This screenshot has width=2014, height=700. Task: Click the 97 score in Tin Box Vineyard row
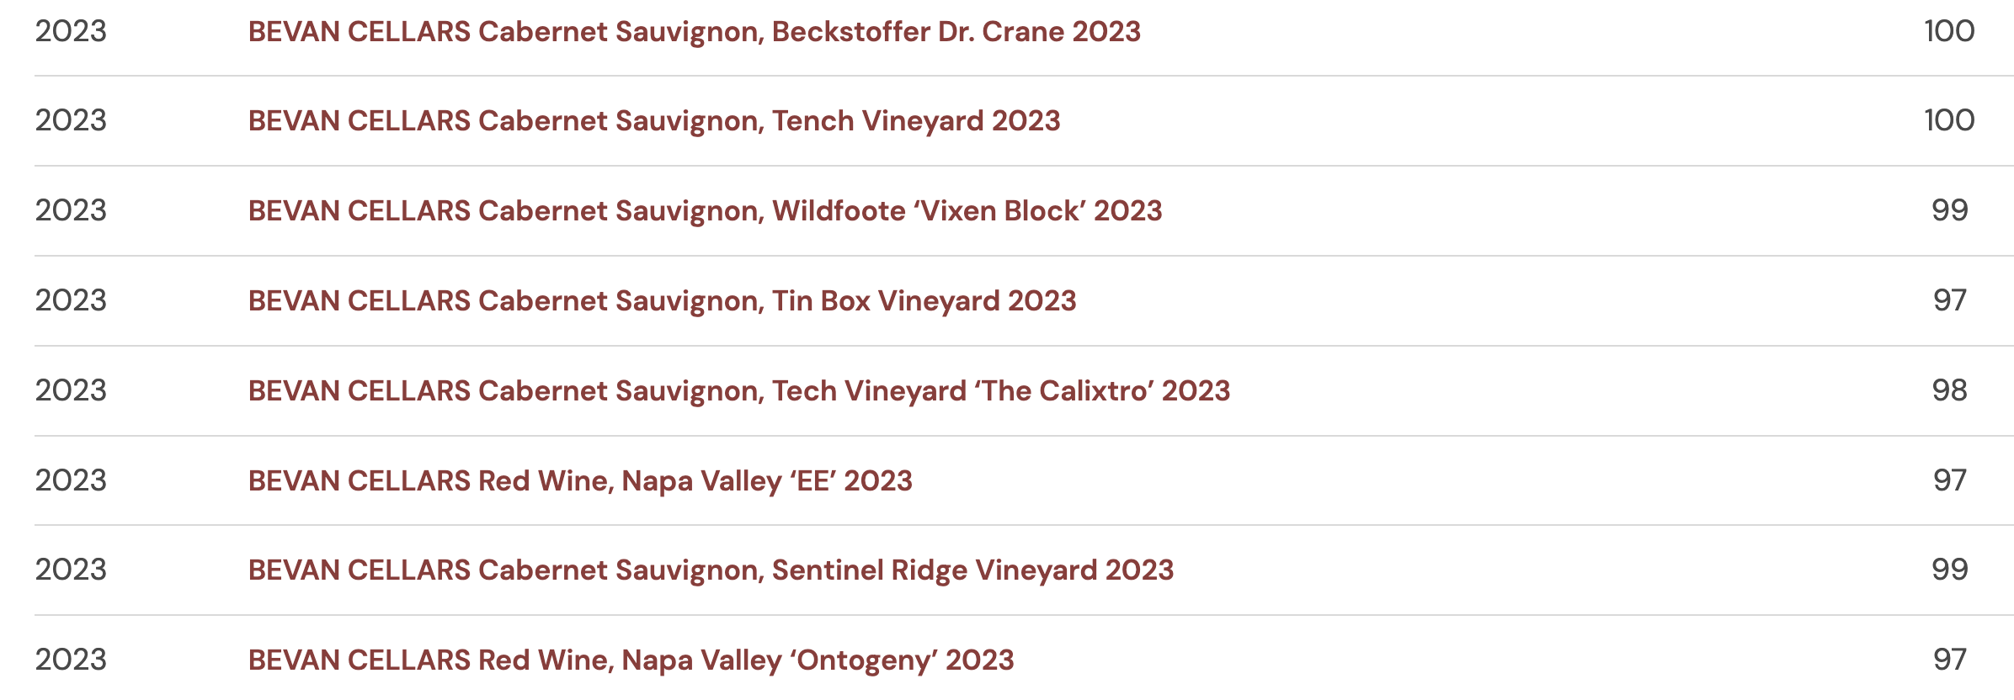(1949, 301)
